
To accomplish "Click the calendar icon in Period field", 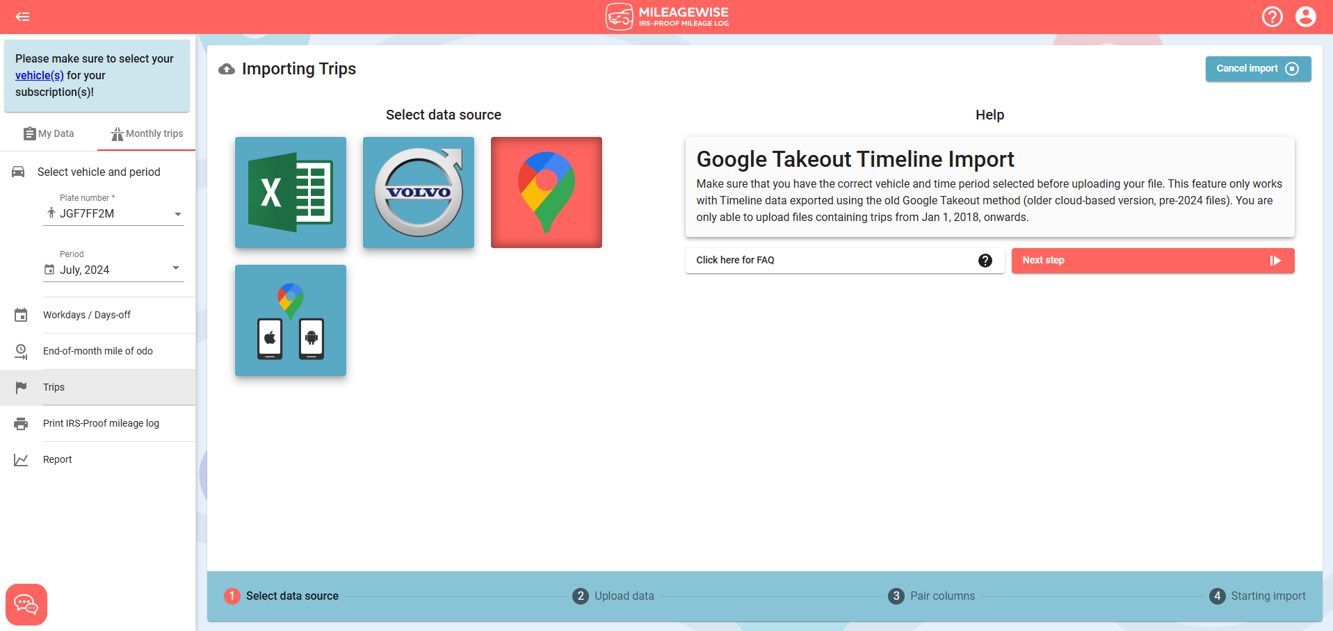I will coord(49,270).
